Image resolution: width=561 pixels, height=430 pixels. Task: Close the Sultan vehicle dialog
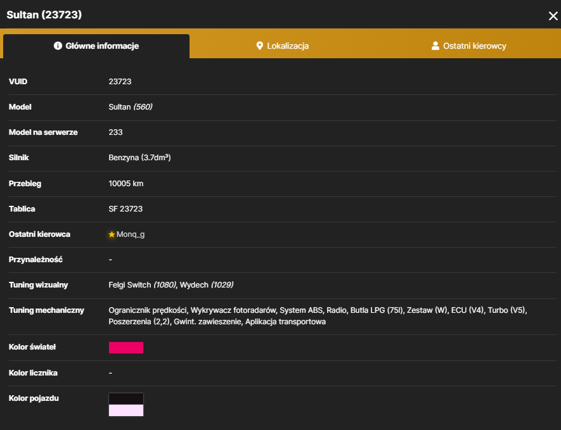tap(553, 16)
